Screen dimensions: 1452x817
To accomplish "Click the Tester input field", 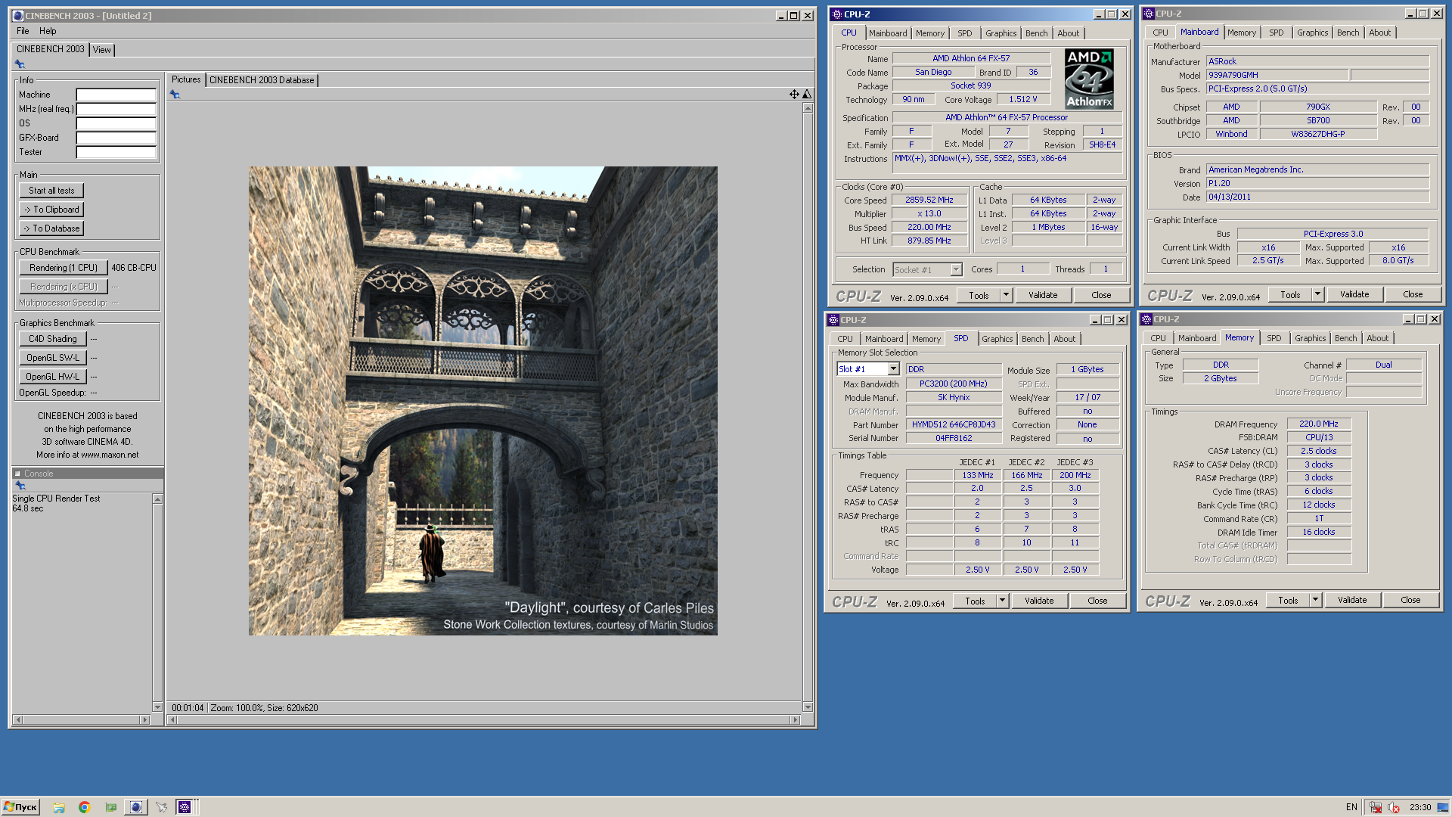I will coord(116,152).
